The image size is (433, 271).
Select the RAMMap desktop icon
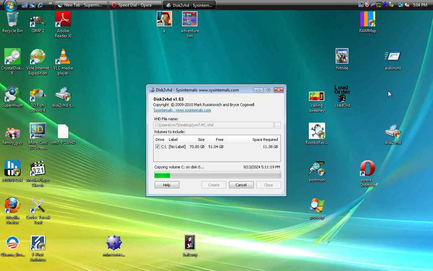(x=368, y=22)
